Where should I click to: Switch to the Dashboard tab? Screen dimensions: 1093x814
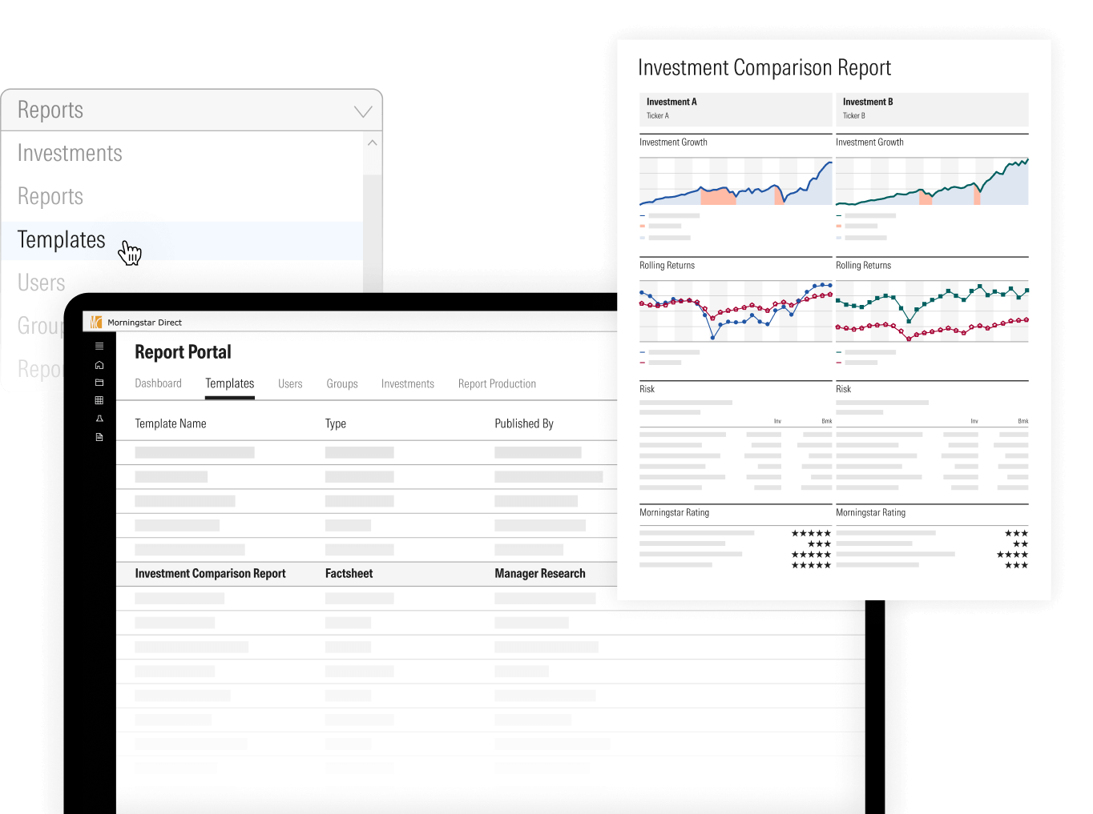click(x=158, y=384)
